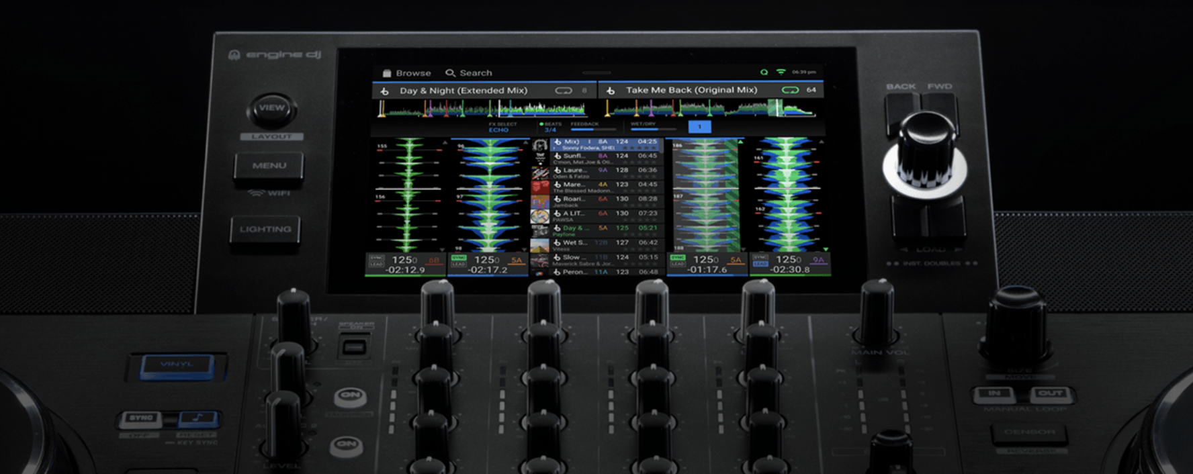Image resolution: width=1193 pixels, height=474 pixels.
Task: Tap the time readout -01:17.6
Action: pos(707,269)
